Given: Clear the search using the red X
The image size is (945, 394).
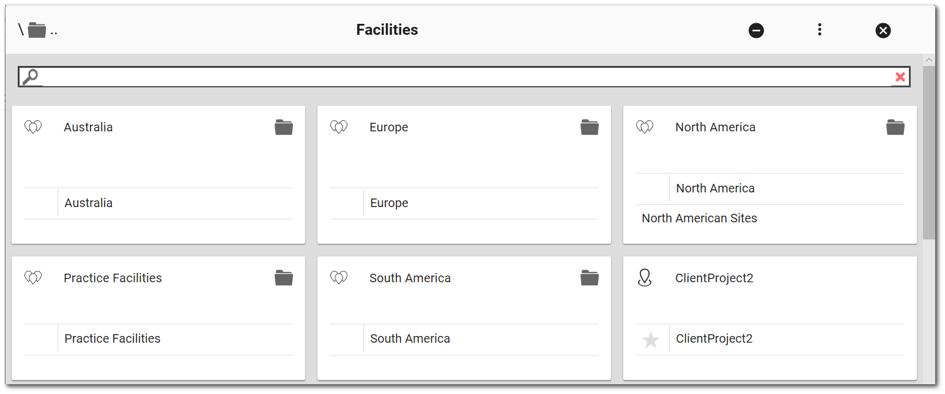Looking at the screenshot, I should [900, 76].
